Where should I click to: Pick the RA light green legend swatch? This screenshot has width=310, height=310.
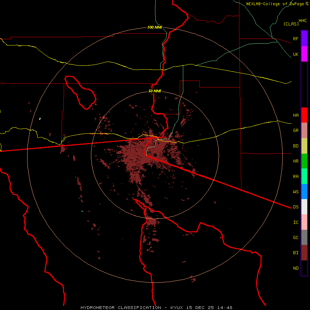click(304, 176)
